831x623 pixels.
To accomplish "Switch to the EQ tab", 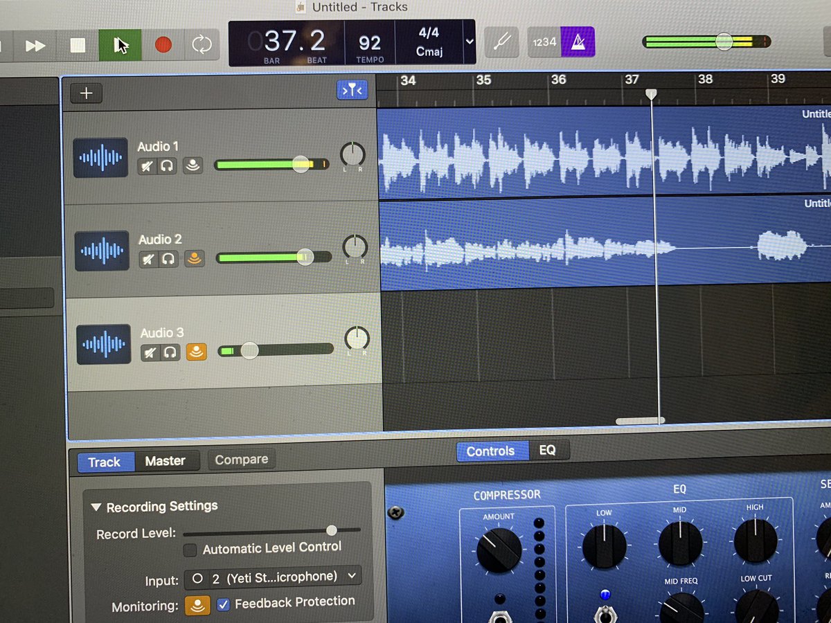I will [548, 450].
